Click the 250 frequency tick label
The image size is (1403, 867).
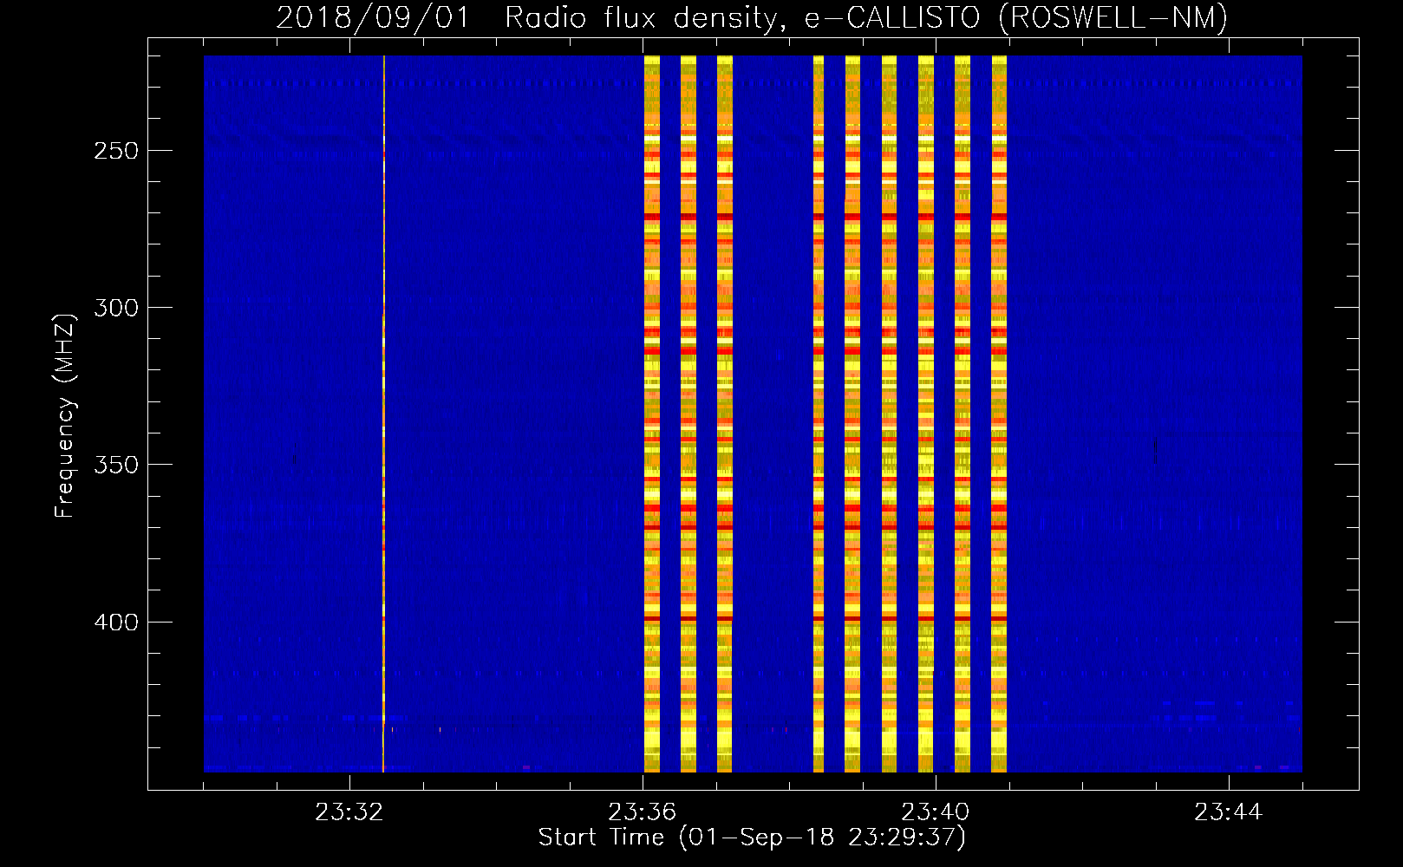[x=116, y=151]
